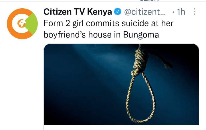The width and height of the screenshot is (206, 130).
Task: Click the white link card strip below the image
Action: (x=121, y=127)
